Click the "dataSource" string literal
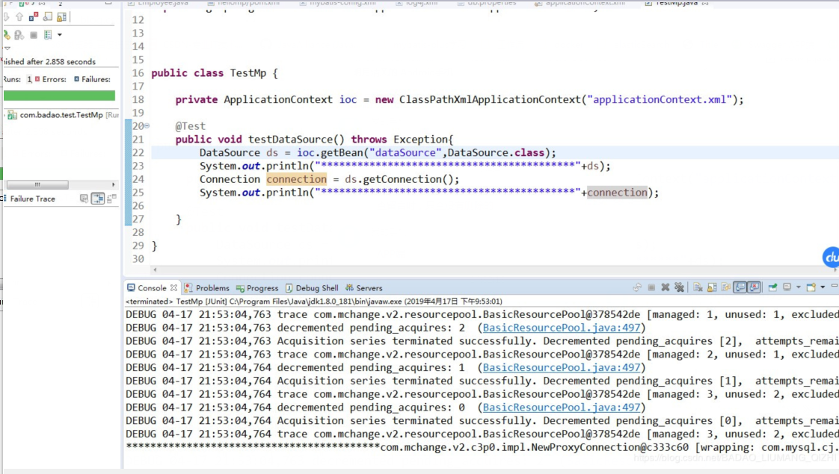Screen dimensions: 839x474 point(405,153)
